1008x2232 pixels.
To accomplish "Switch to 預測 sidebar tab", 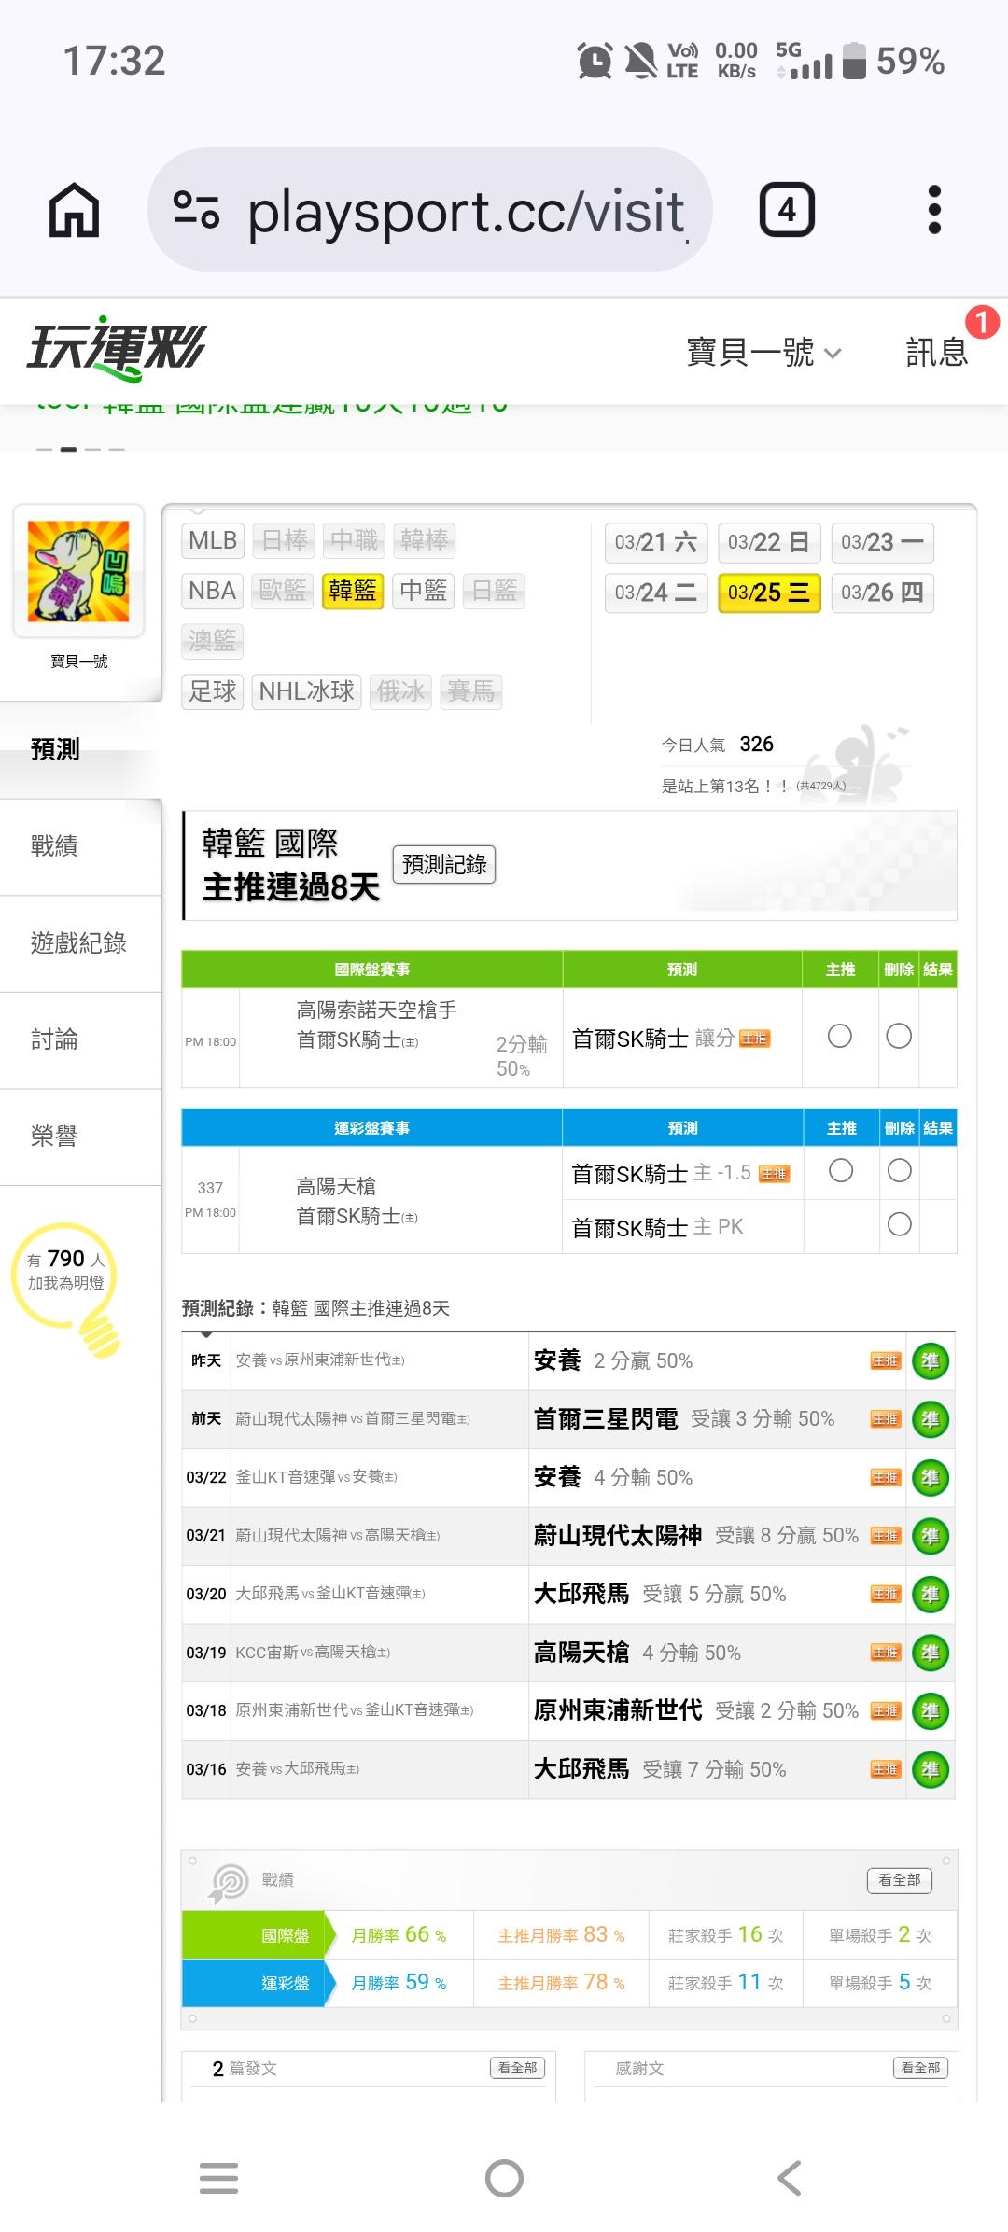I will [80, 749].
